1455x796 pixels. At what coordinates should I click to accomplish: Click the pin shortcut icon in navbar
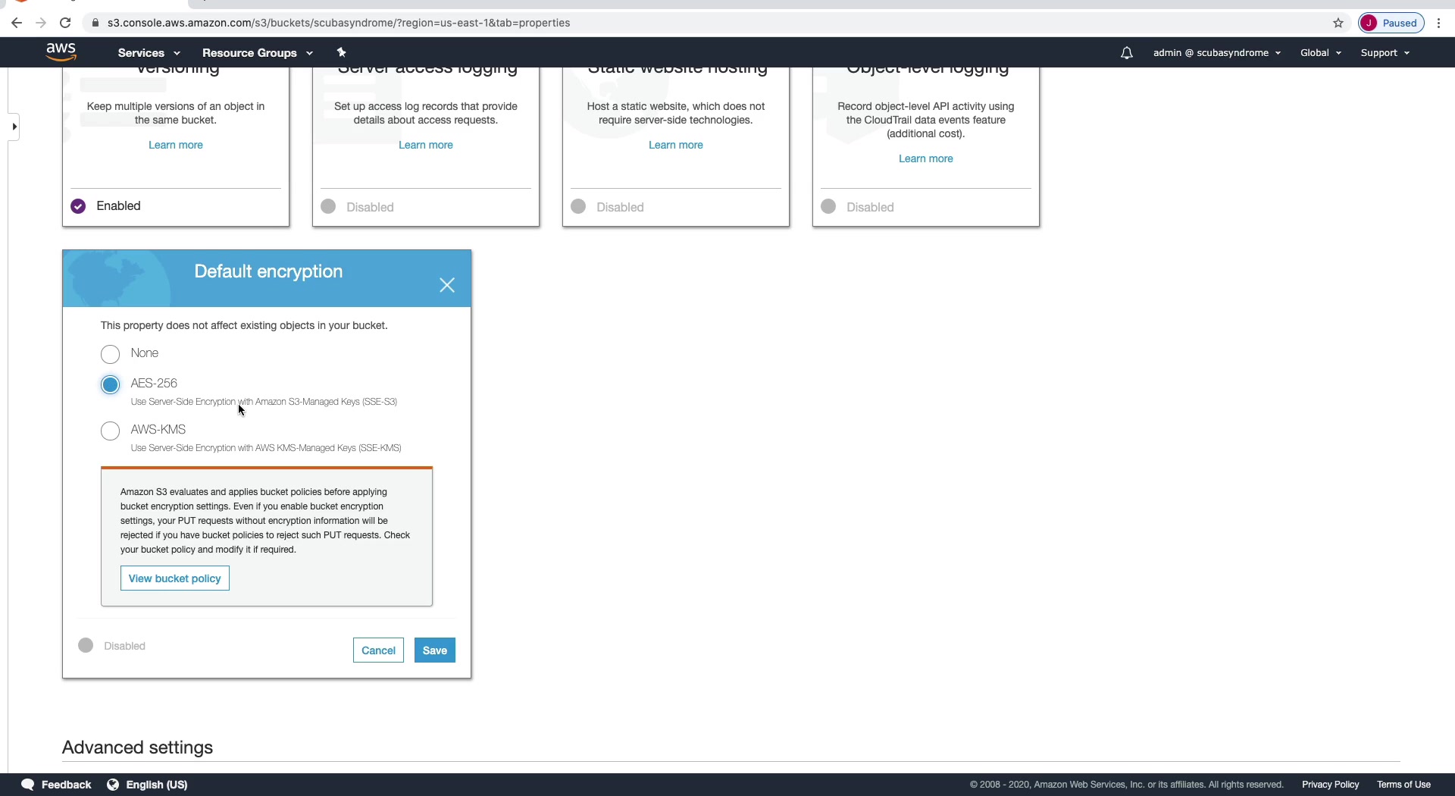[341, 52]
